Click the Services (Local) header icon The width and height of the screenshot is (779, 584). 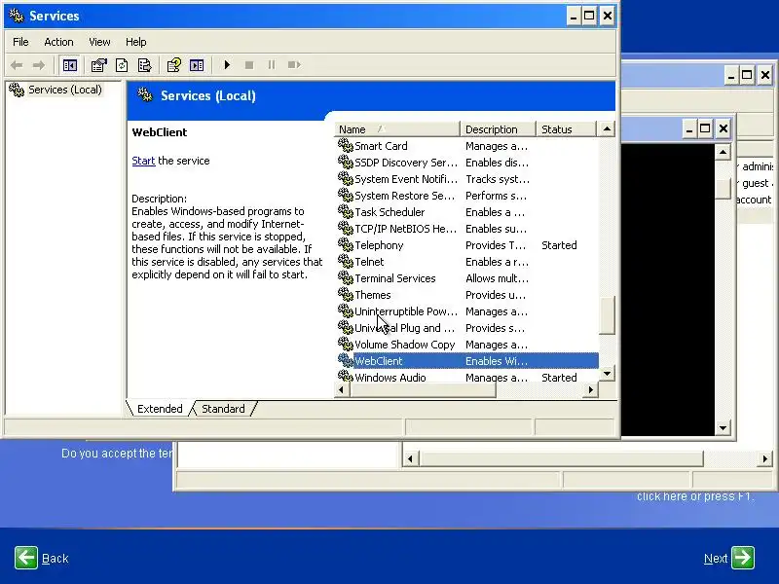point(145,94)
